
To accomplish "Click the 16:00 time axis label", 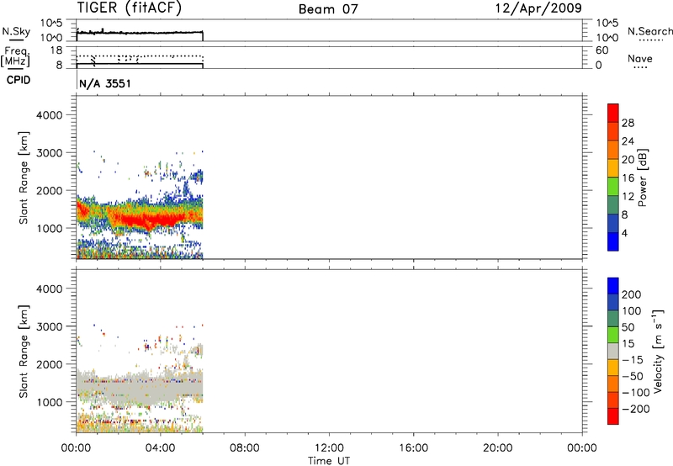I will point(413,448).
